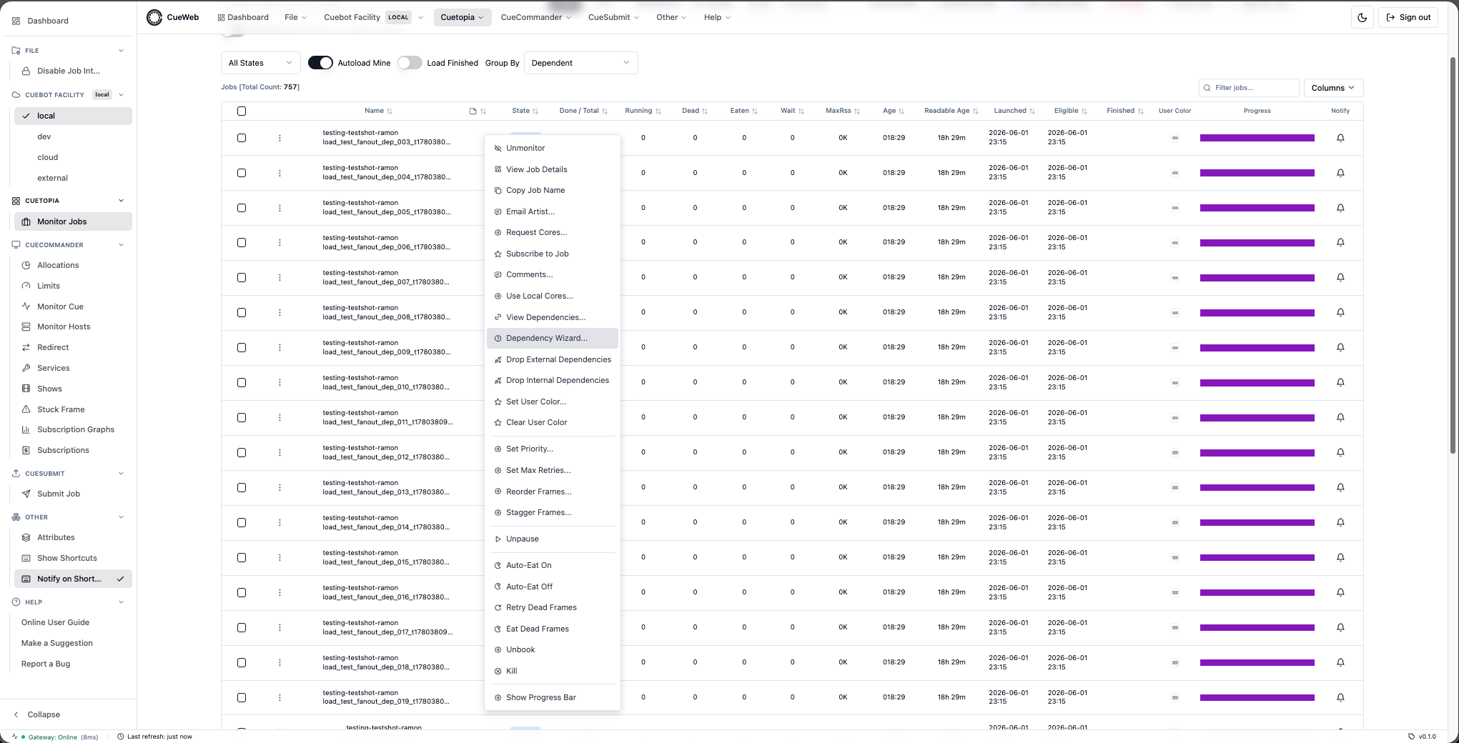Collapse the CUEBOT FACILITY sidebar section
The width and height of the screenshot is (1459, 743).
121,94
